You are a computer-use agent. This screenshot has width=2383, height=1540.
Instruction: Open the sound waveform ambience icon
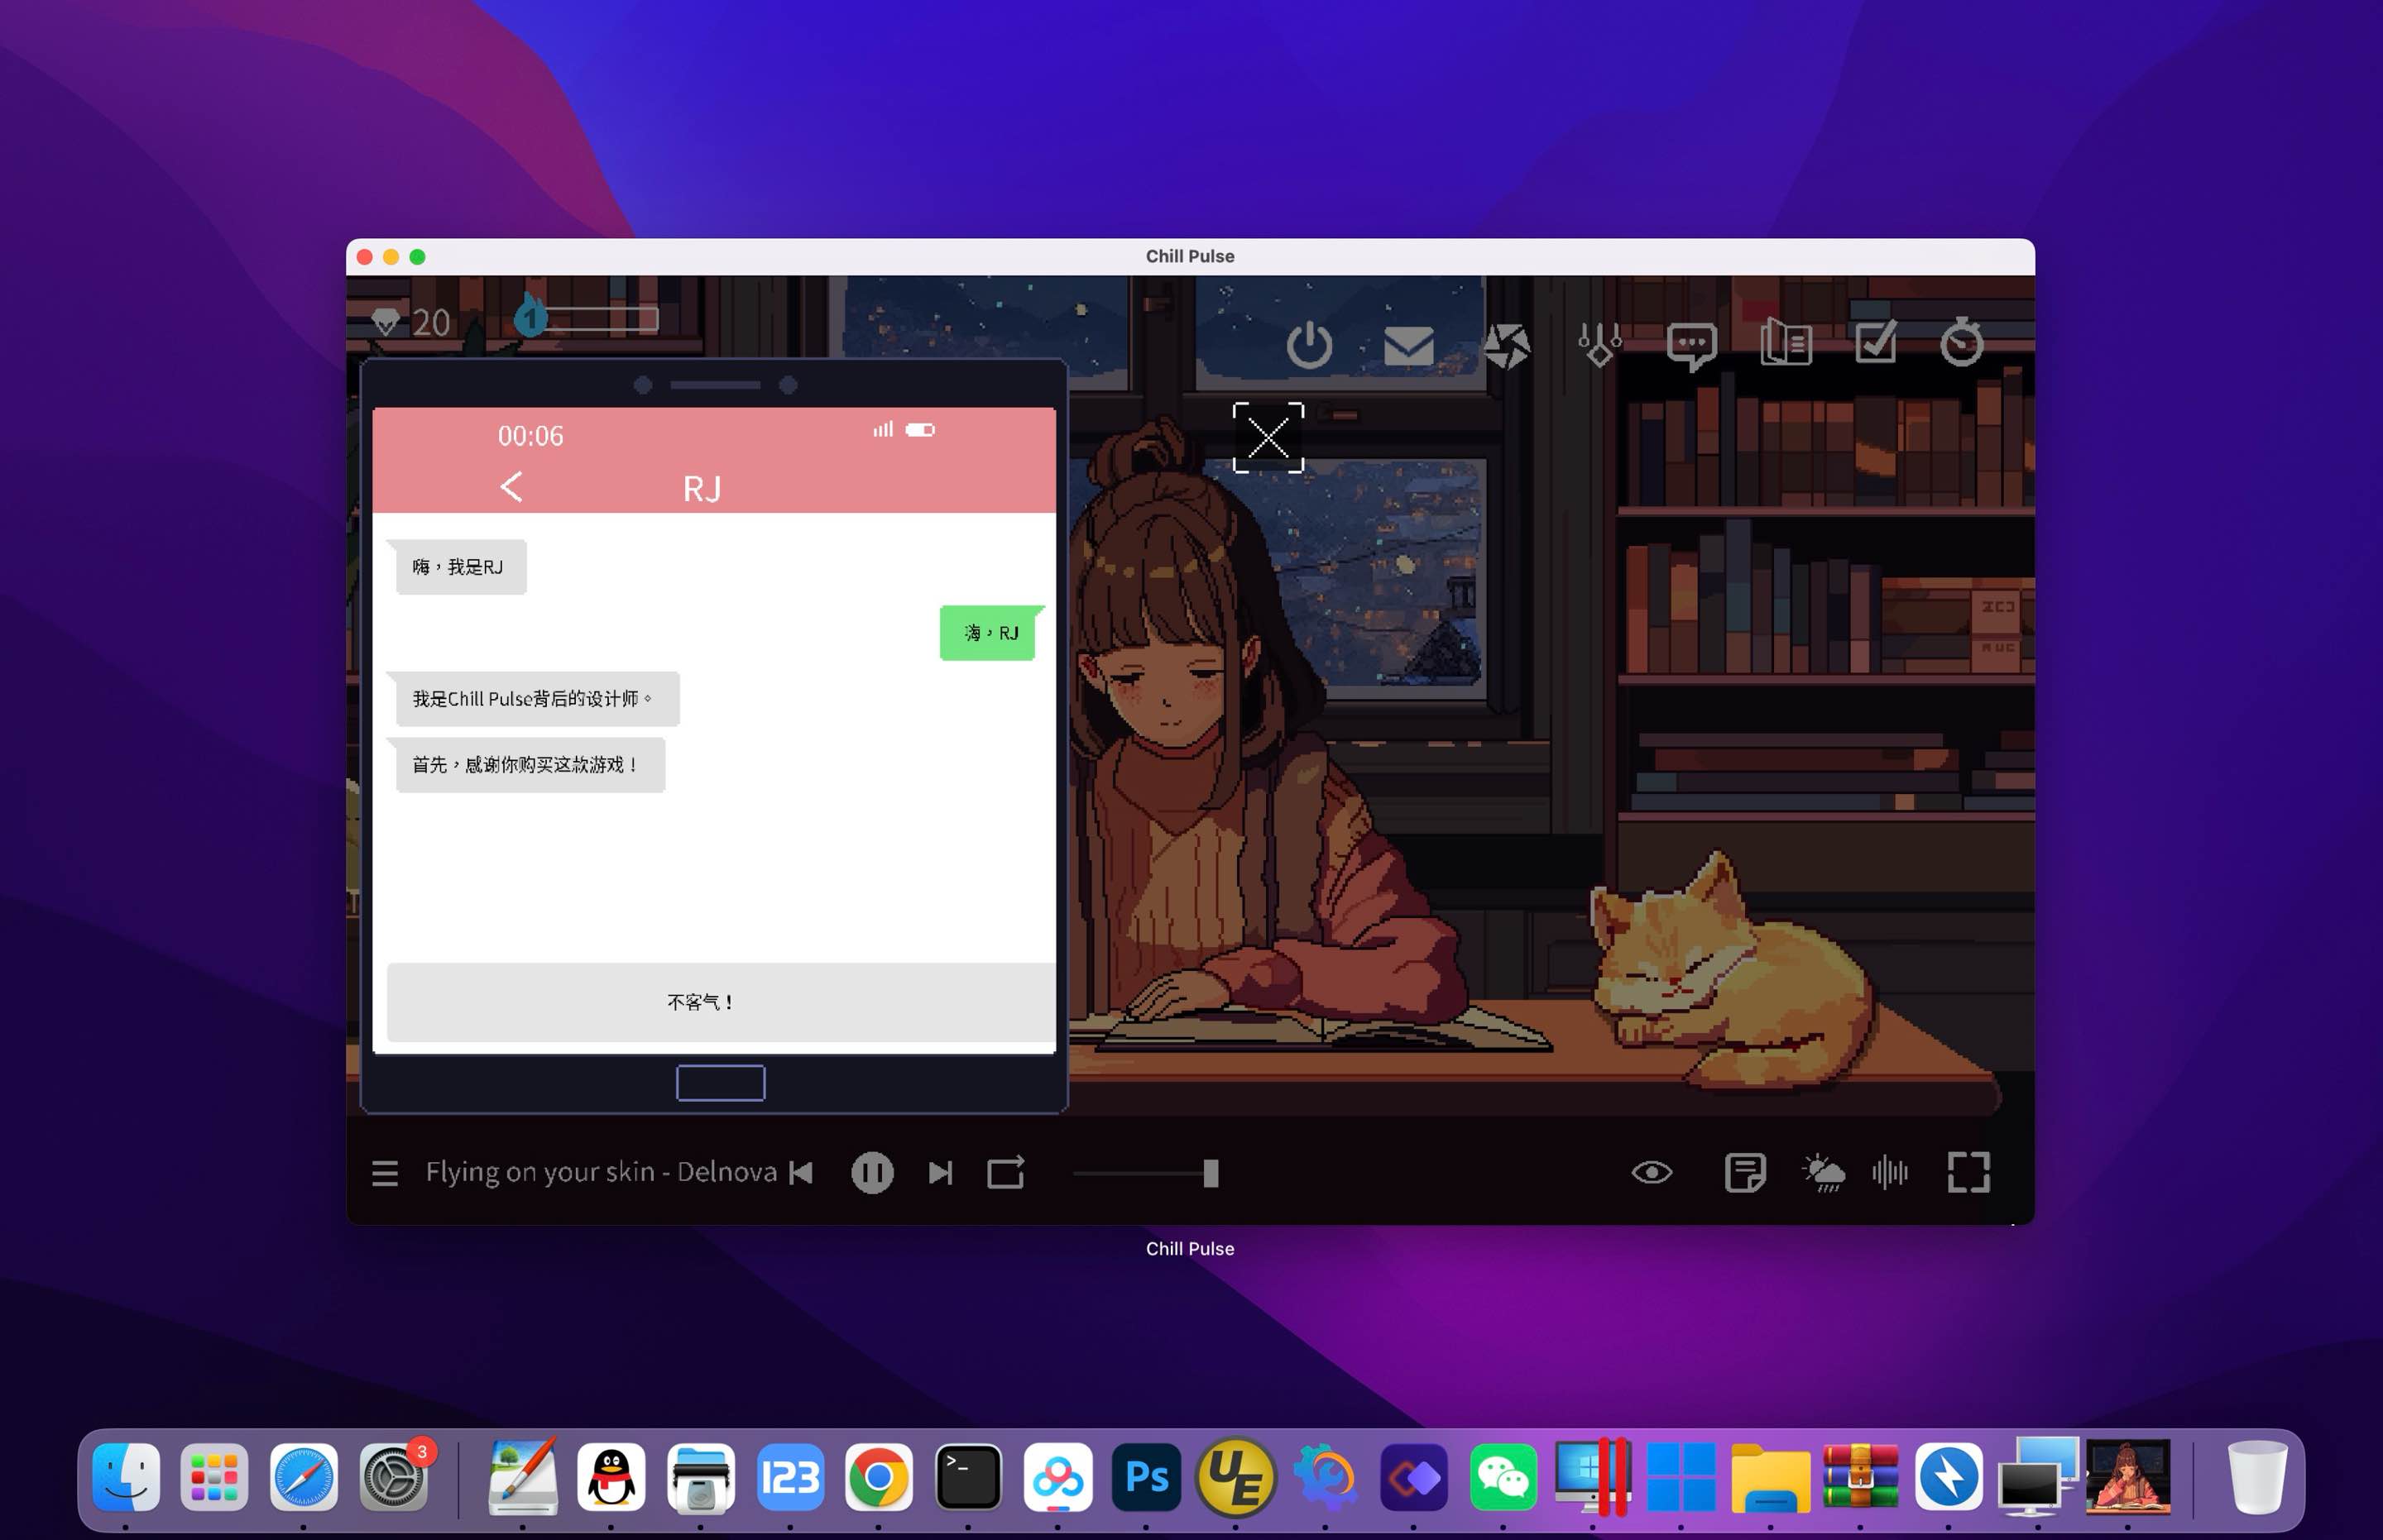pos(1890,1173)
